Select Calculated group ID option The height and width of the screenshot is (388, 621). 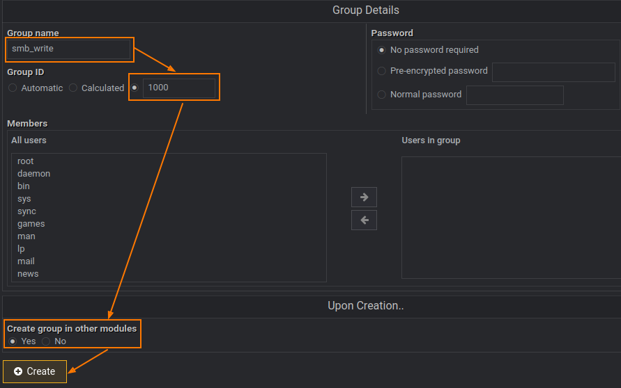tap(73, 88)
